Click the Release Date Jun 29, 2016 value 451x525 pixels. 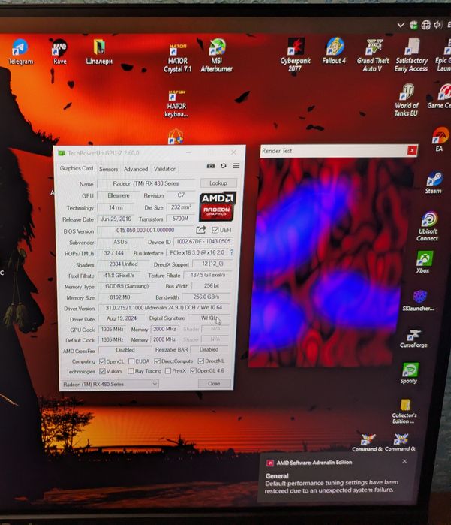116,219
